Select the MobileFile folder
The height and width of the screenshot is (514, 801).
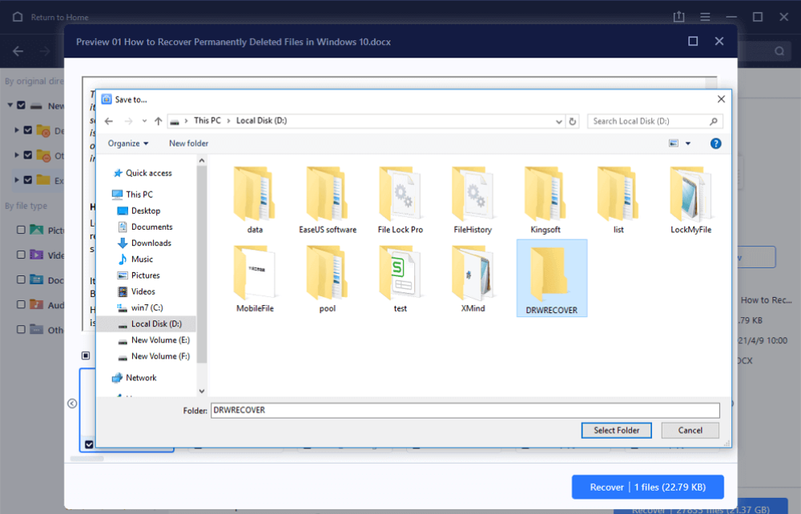click(255, 279)
